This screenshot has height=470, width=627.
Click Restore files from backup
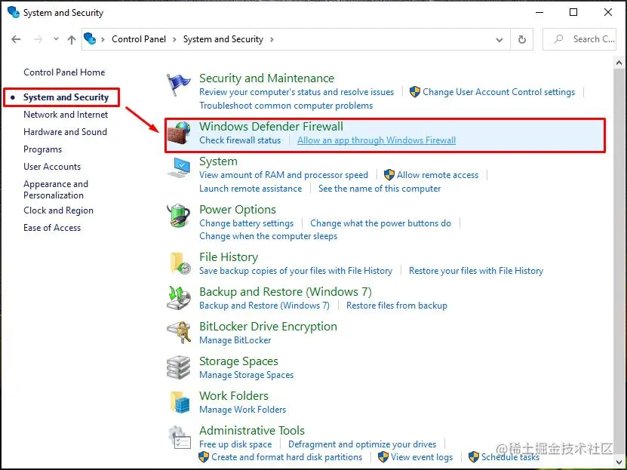pos(397,306)
